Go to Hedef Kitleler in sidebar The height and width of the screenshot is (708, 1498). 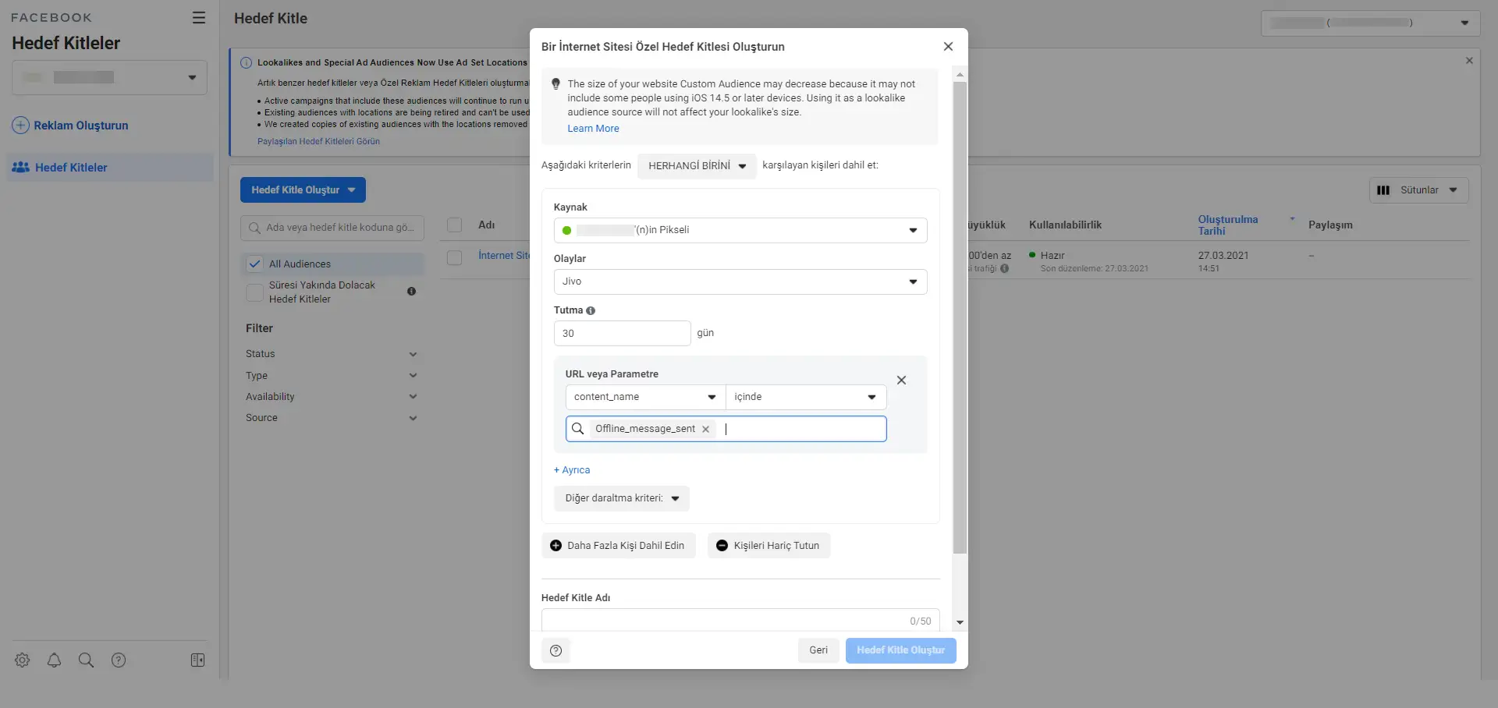(x=71, y=168)
